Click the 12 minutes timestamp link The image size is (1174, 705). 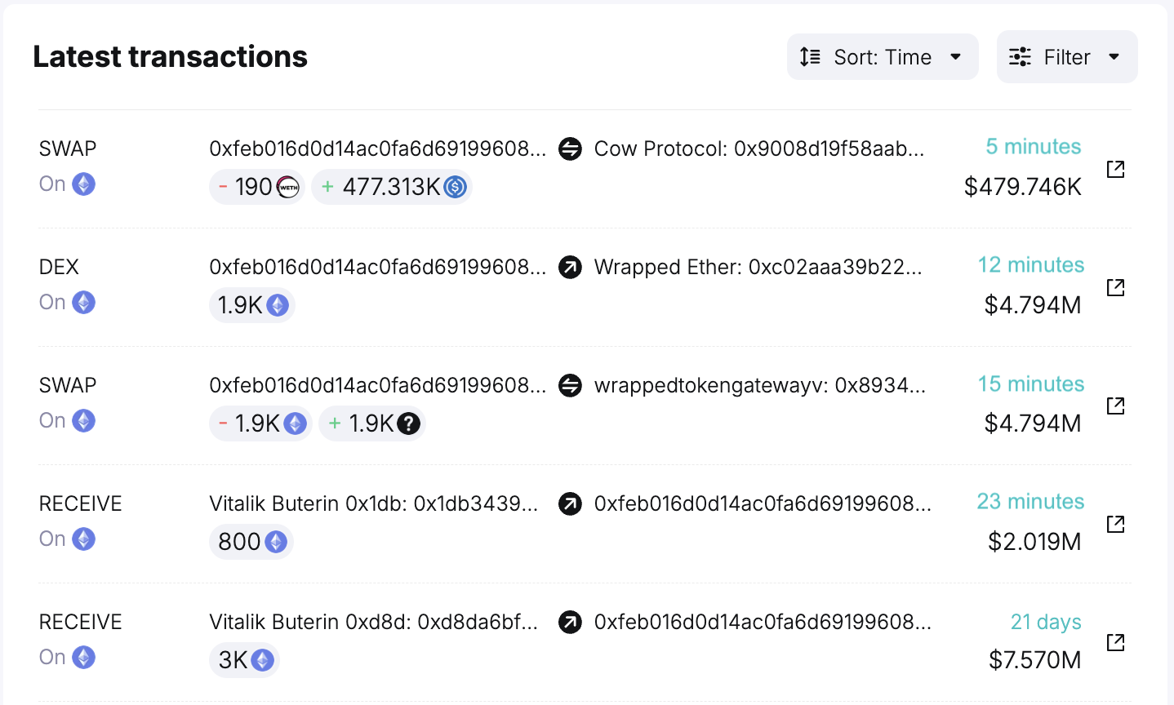coord(1030,265)
